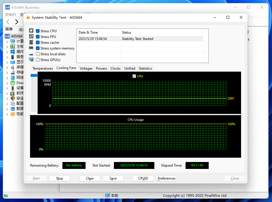The image size is (272, 202).
Task: Uncheck Stress cache checkbox
Action: pos(38,42)
